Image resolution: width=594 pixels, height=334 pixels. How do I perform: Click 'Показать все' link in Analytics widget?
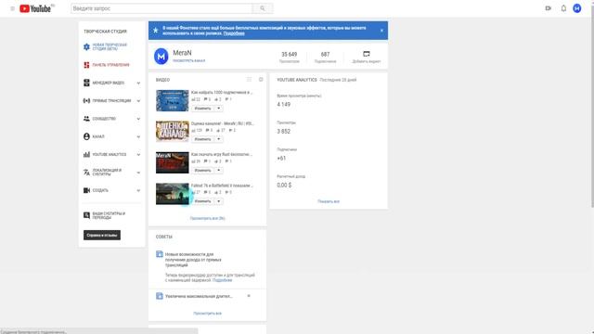[x=329, y=201]
